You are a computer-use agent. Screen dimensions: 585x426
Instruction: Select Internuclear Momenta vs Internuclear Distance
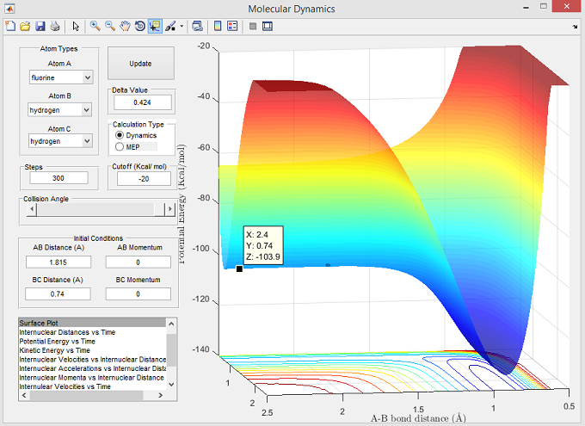91,378
